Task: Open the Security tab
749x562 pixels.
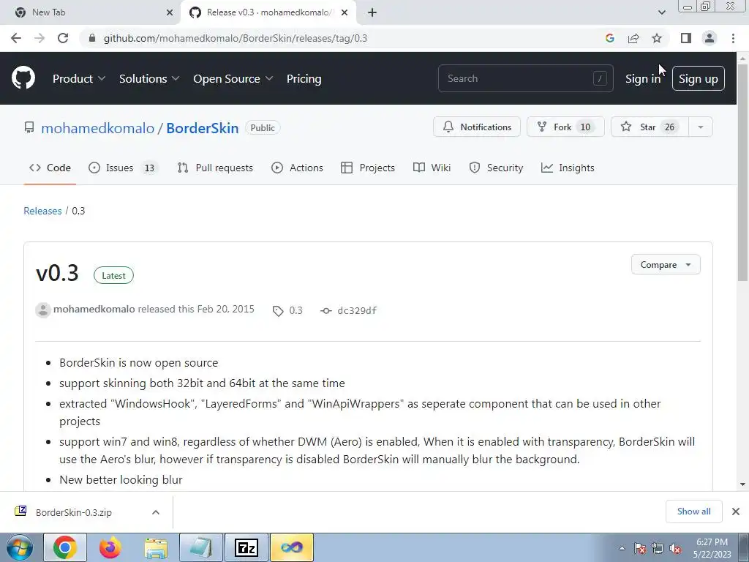Action: tap(496, 168)
